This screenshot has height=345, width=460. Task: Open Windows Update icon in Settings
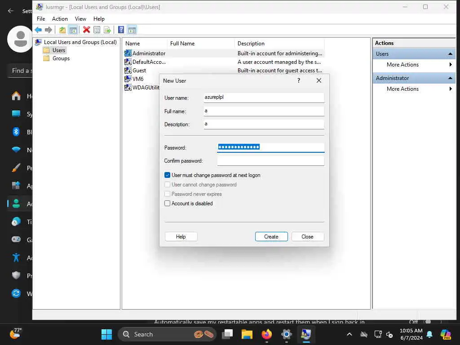[x=16, y=293]
